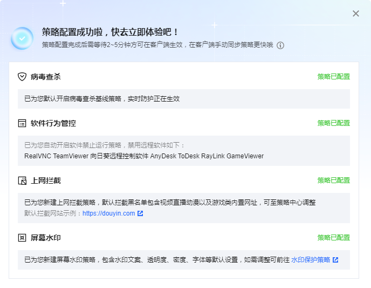Viewport: 371px width, 288px height.
Task: Click the info icon next to the sync tip
Action: click(280, 45)
